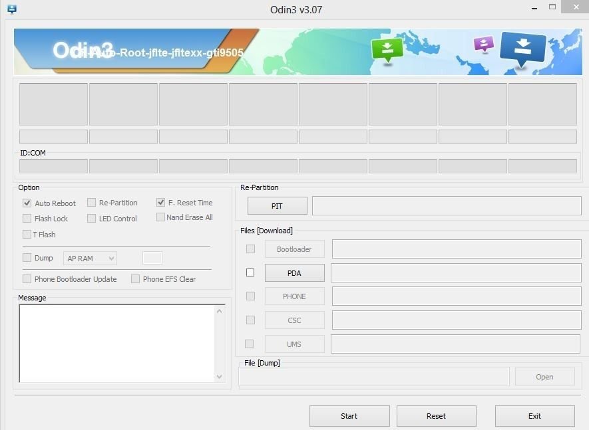Tick the Phone EFS Clear checkbox

pos(135,278)
